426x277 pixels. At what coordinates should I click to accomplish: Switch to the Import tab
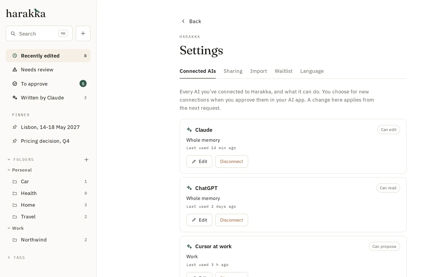pyautogui.click(x=259, y=71)
